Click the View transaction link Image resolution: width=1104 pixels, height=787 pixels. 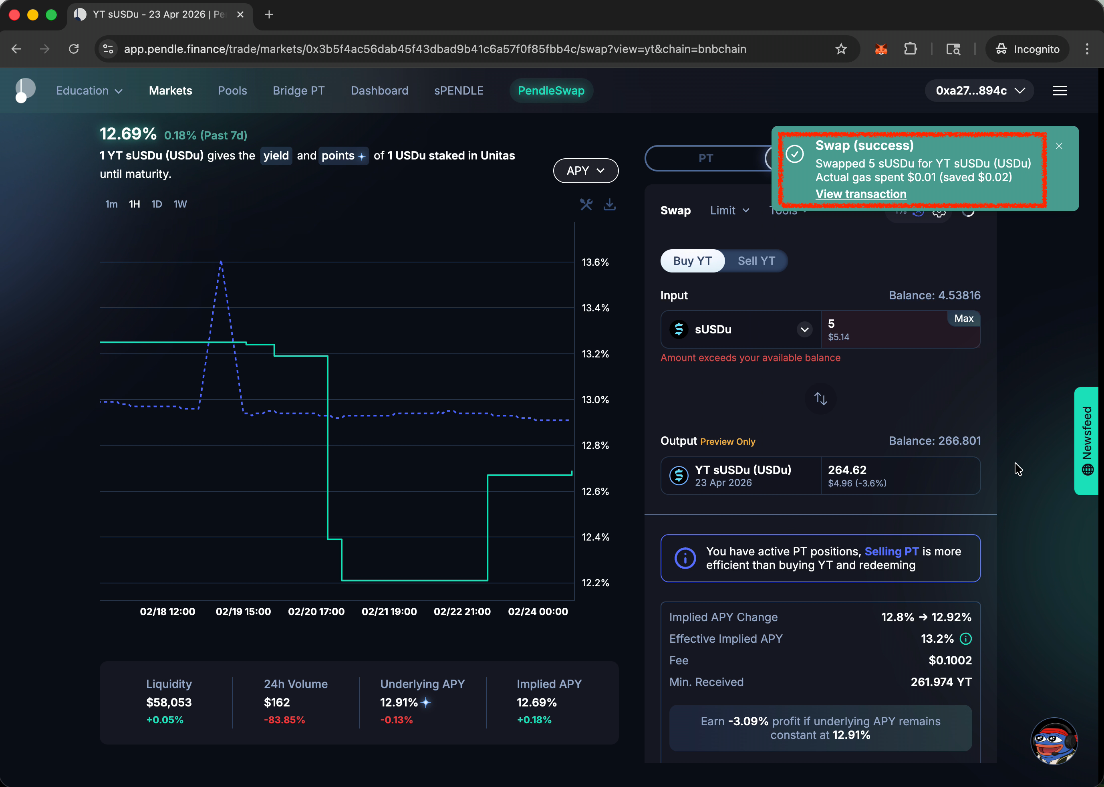point(860,194)
